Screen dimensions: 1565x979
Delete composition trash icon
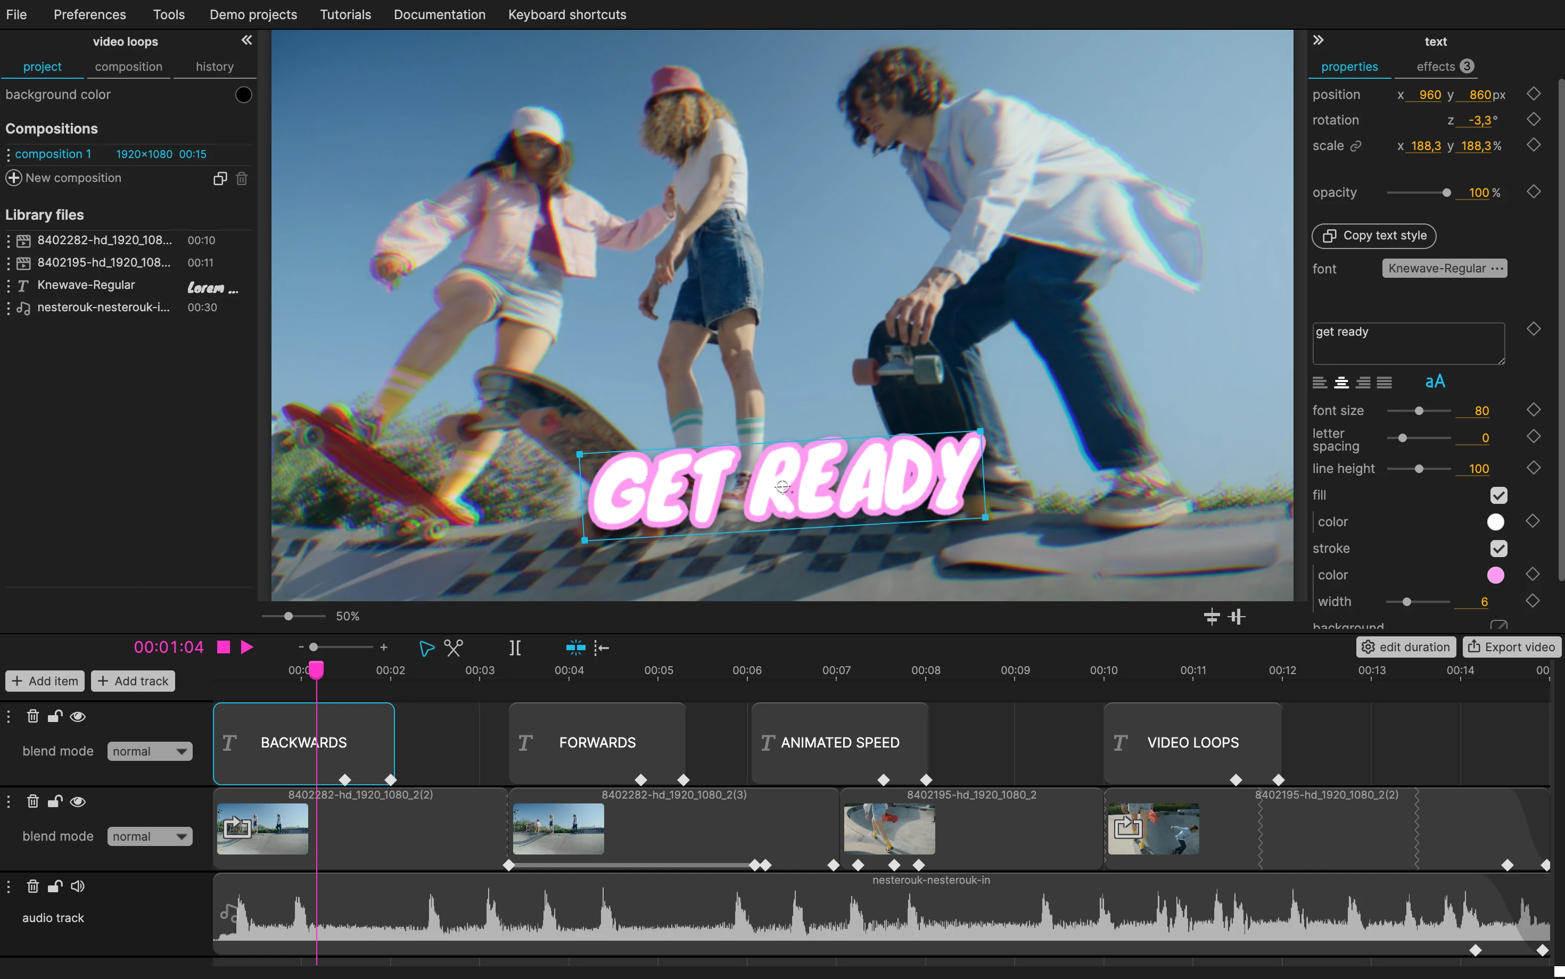[242, 178]
